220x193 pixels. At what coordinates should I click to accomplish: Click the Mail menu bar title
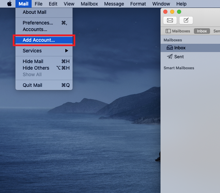pyautogui.click(x=23, y=4)
